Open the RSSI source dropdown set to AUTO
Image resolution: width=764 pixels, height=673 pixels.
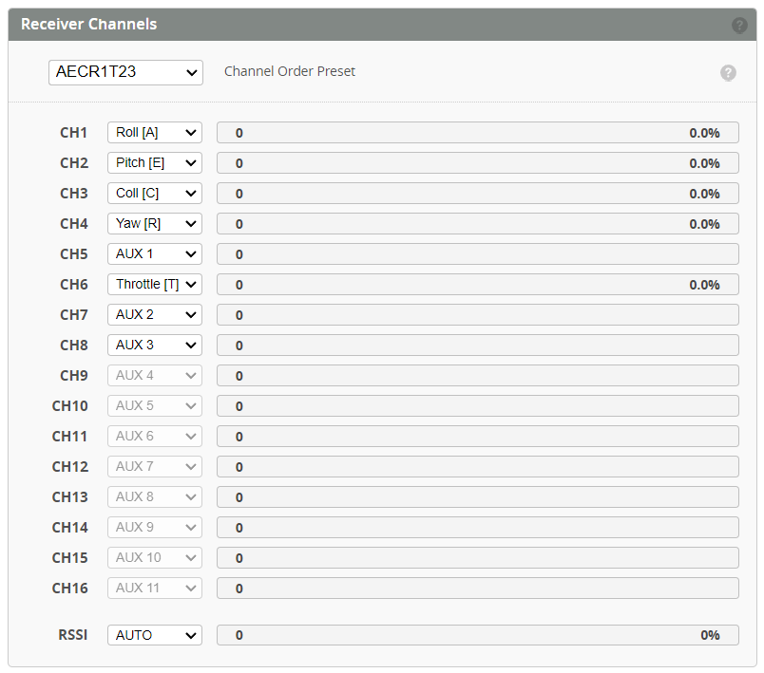[154, 634]
